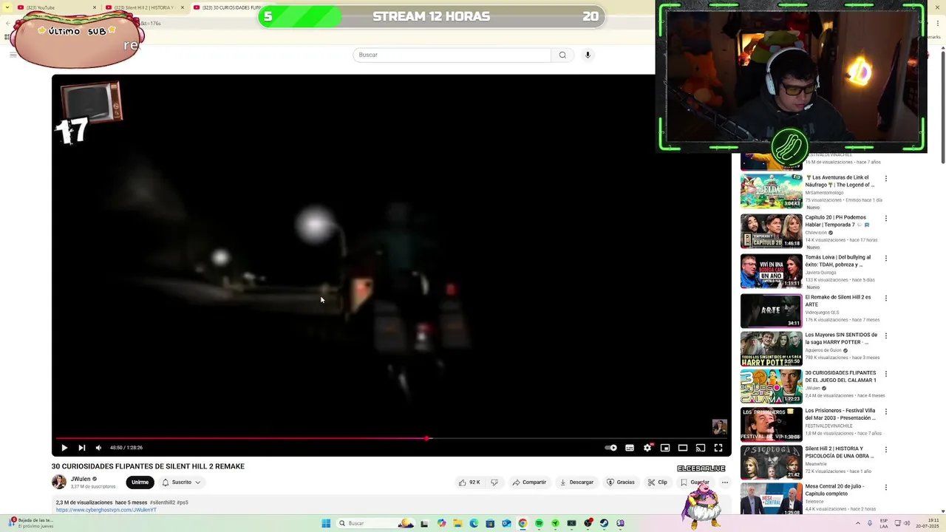Open options for El Remake de Silent Hill 2

(886, 299)
